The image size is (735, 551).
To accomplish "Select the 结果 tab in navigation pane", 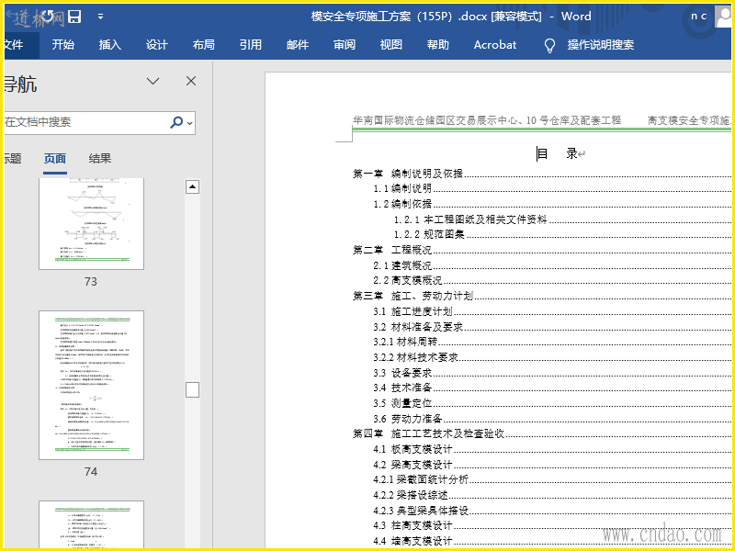I will click(100, 159).
